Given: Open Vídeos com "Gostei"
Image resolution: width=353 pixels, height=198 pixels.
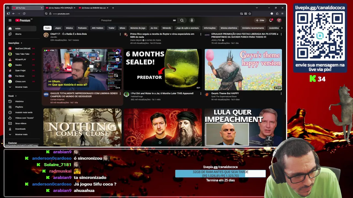Looking at the screenshot, I should (22, 118).
